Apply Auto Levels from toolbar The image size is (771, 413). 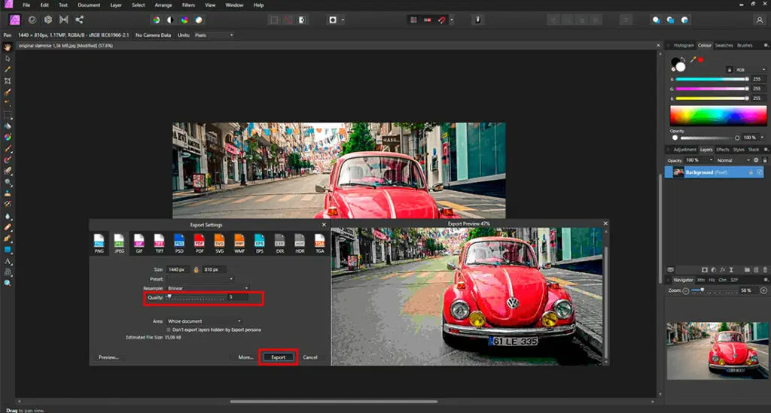point(157,20)
